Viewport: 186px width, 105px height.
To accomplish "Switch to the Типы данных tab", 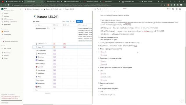I will [111, 2].
